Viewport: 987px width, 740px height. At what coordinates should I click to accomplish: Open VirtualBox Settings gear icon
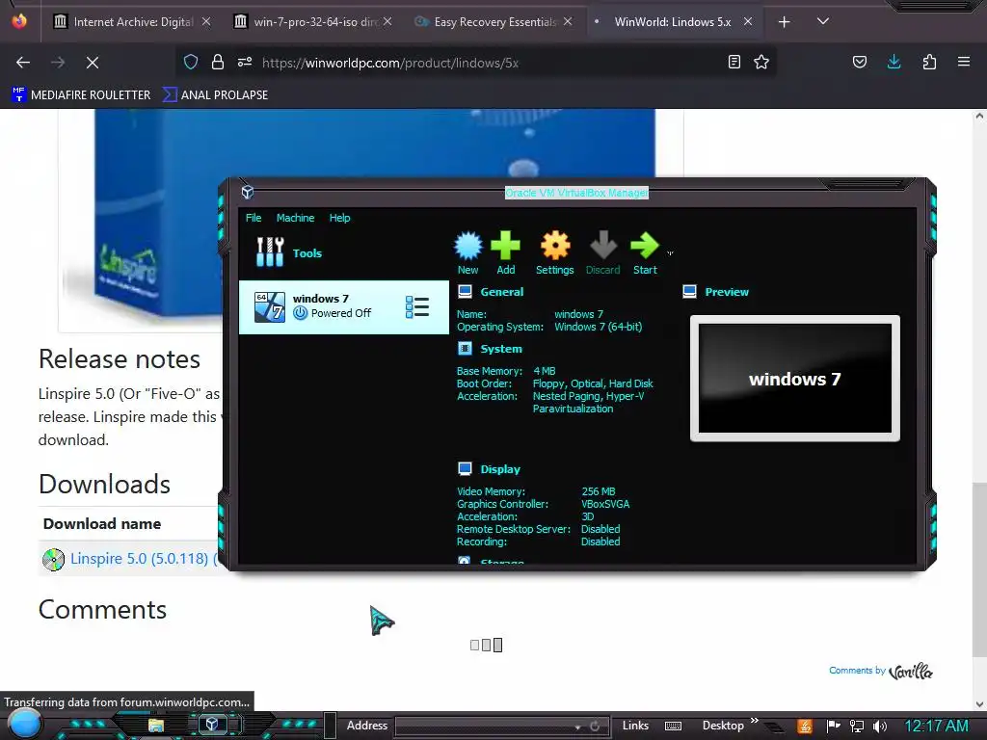pyautogui.click(x=554, y=253)
